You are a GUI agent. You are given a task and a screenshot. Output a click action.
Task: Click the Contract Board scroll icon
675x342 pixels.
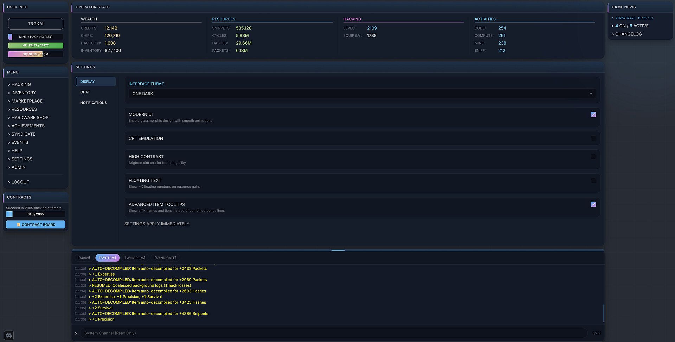tap(18, 225)
